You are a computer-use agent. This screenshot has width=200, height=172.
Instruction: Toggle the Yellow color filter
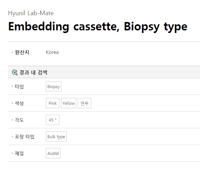tap(69, 103)
